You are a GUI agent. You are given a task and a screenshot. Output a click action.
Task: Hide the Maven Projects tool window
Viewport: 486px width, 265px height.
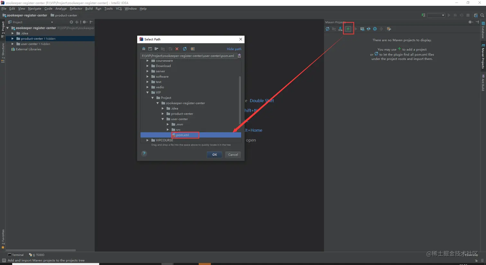[477, 22]
